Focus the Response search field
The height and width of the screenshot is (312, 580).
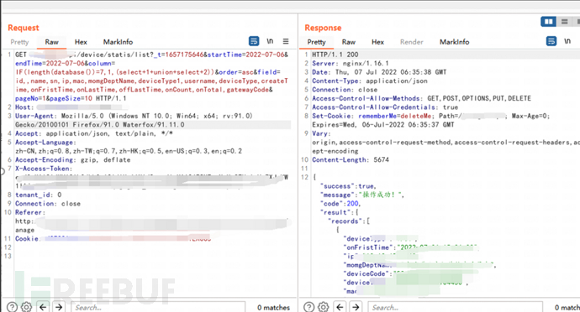pyautogui.click(x=456, y=307)
